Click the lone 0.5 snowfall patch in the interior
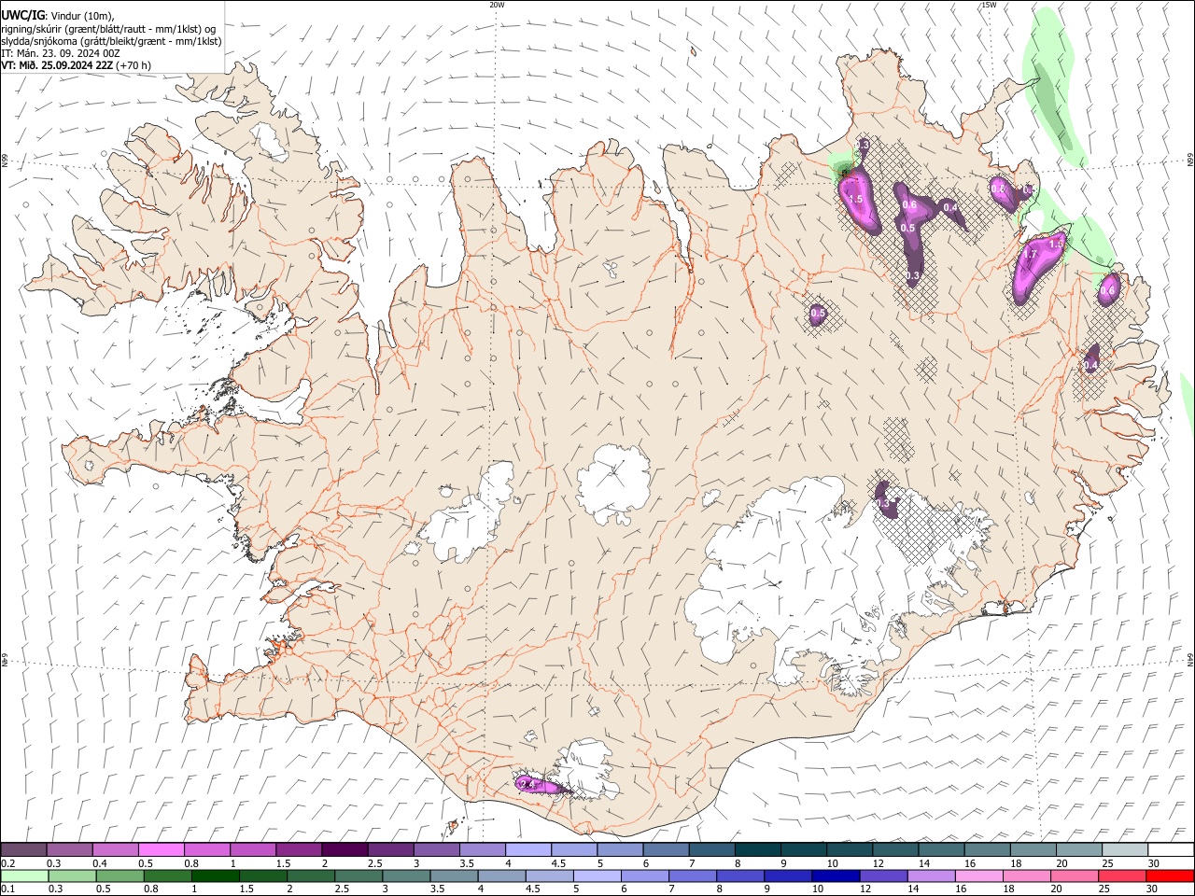1195x896 pixels. (818, 314)
